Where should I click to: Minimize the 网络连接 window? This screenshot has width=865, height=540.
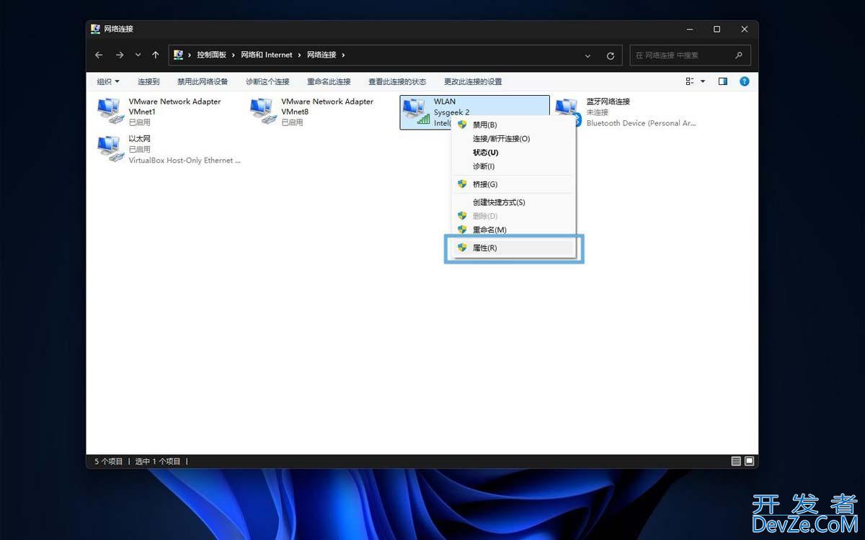[689, 29]
